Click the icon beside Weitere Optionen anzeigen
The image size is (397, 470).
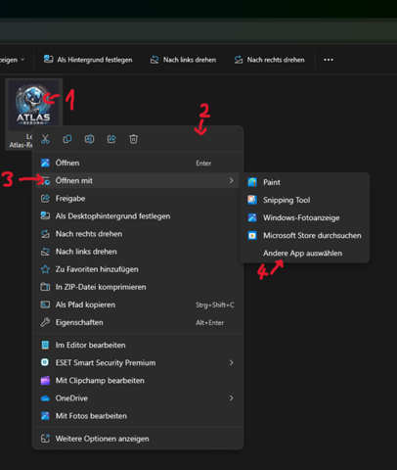(x=45, y=439)
